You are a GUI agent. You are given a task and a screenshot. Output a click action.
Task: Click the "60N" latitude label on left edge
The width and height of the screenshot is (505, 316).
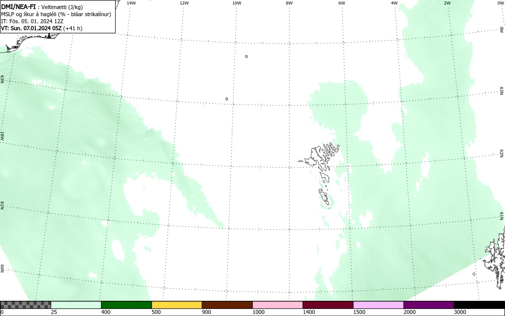point(3,269)
